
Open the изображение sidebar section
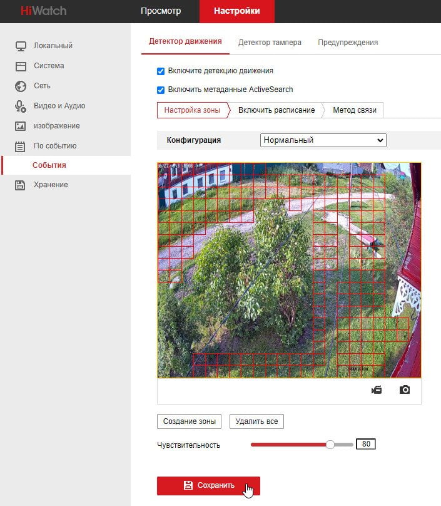pos(57,126)
